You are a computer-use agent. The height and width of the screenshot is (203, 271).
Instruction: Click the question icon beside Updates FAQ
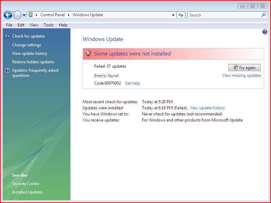pyautogui.click(x=7, y=70)
